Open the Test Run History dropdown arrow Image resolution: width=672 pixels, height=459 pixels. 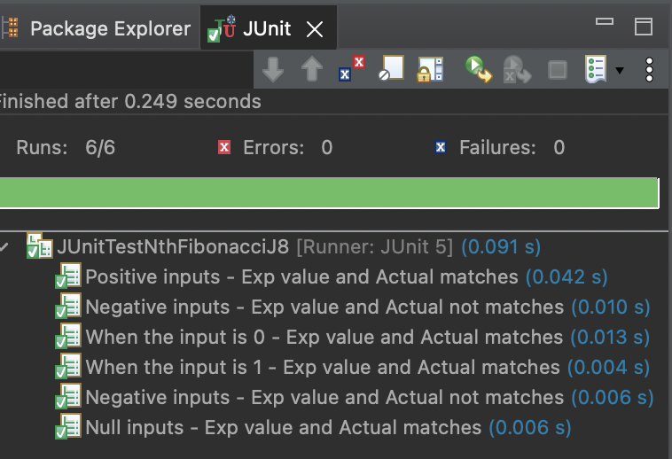pos(620,70)
